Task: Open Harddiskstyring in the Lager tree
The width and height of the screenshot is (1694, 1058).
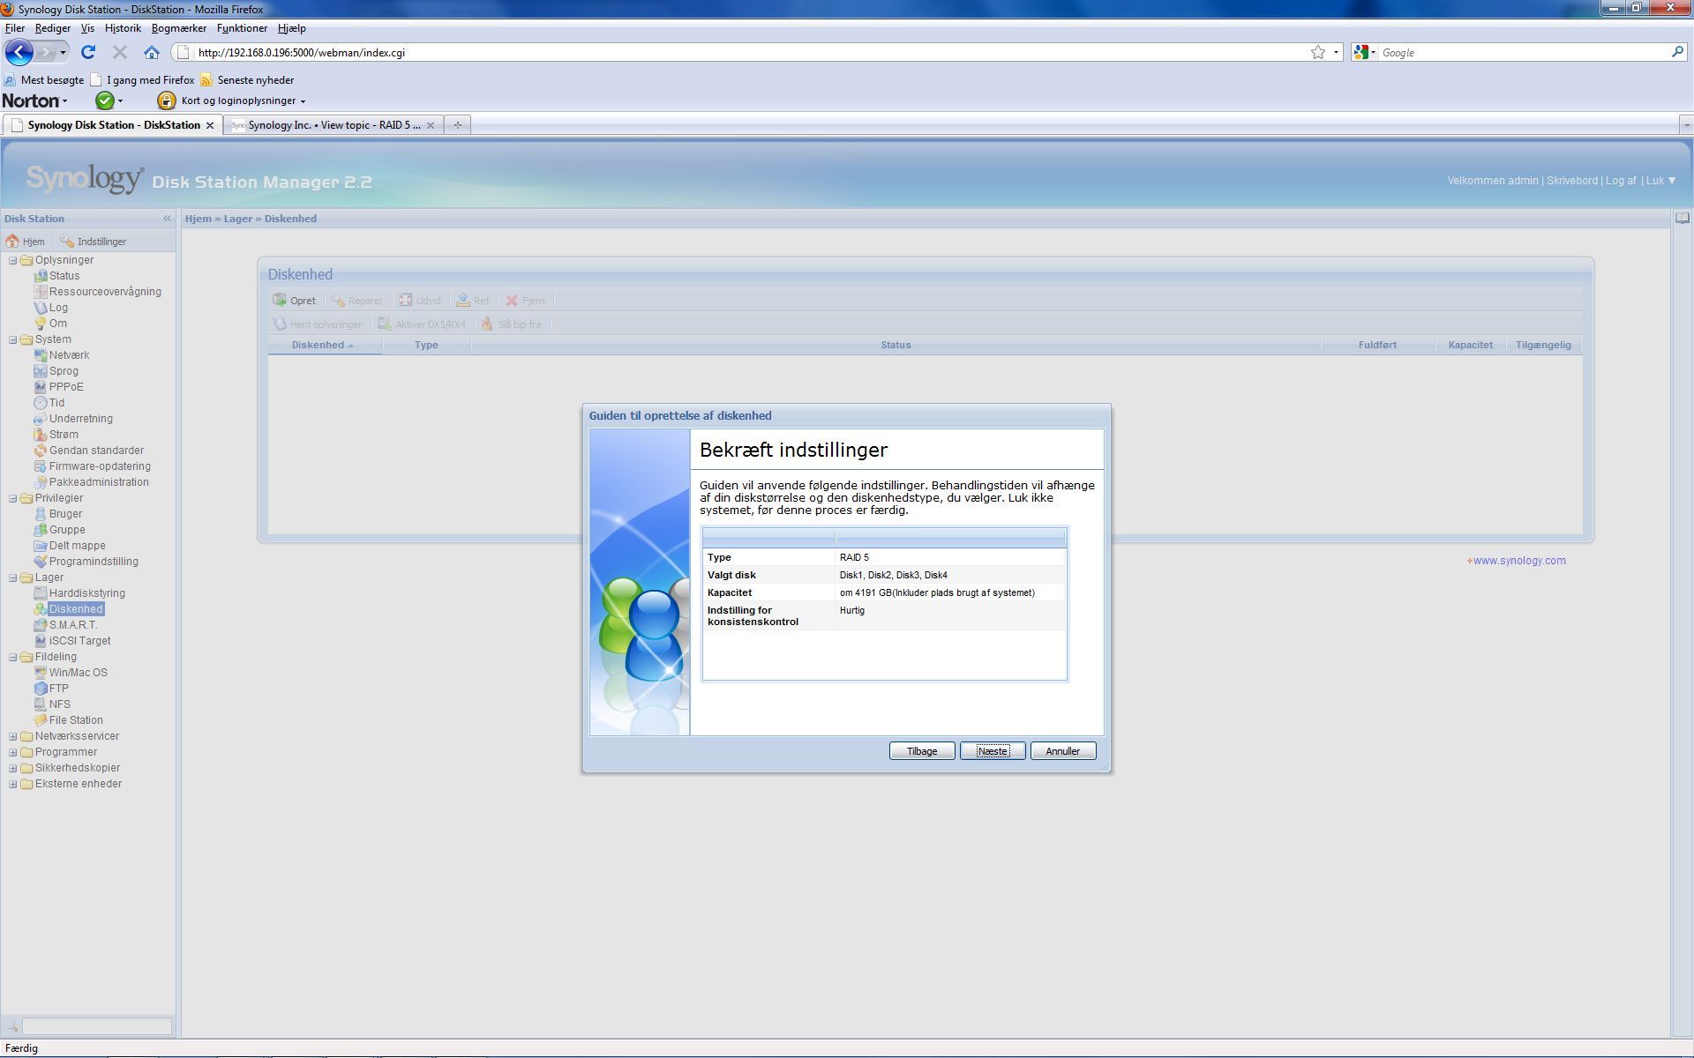Action: 86,593
